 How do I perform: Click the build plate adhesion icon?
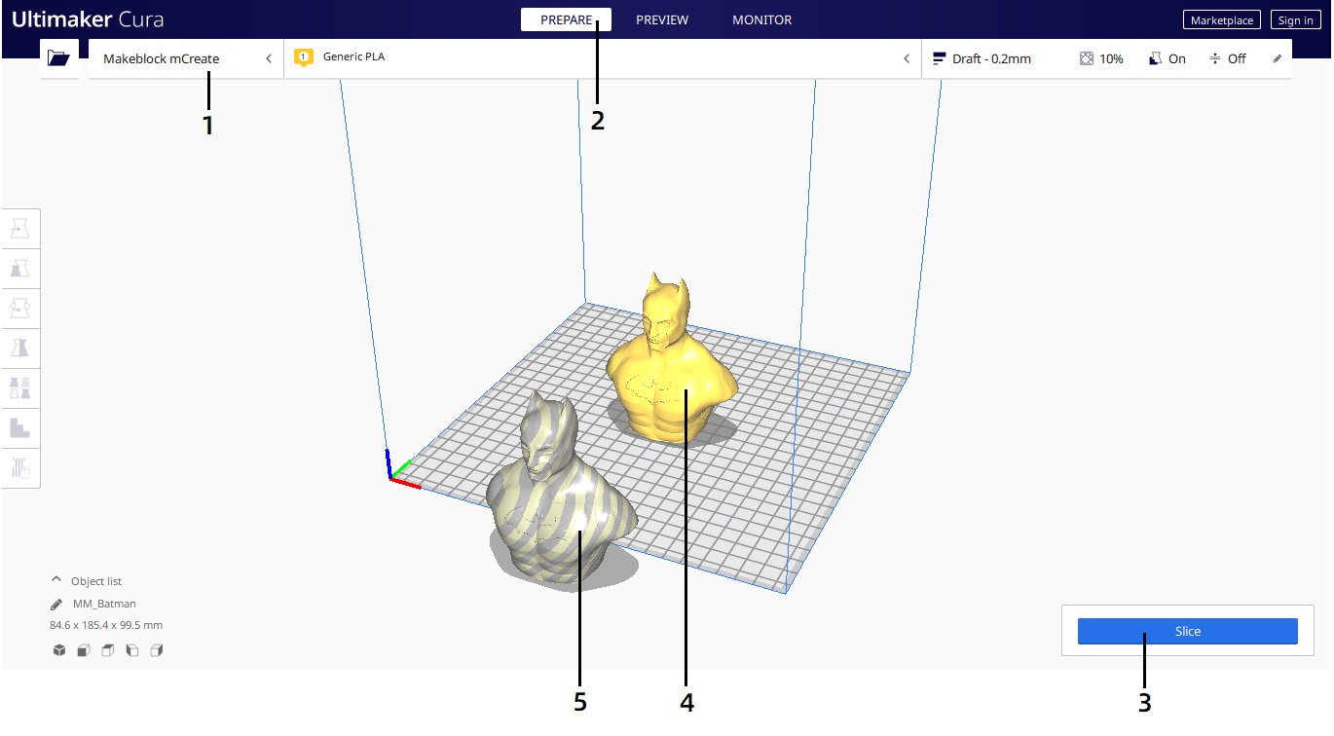click(1215, 58)
